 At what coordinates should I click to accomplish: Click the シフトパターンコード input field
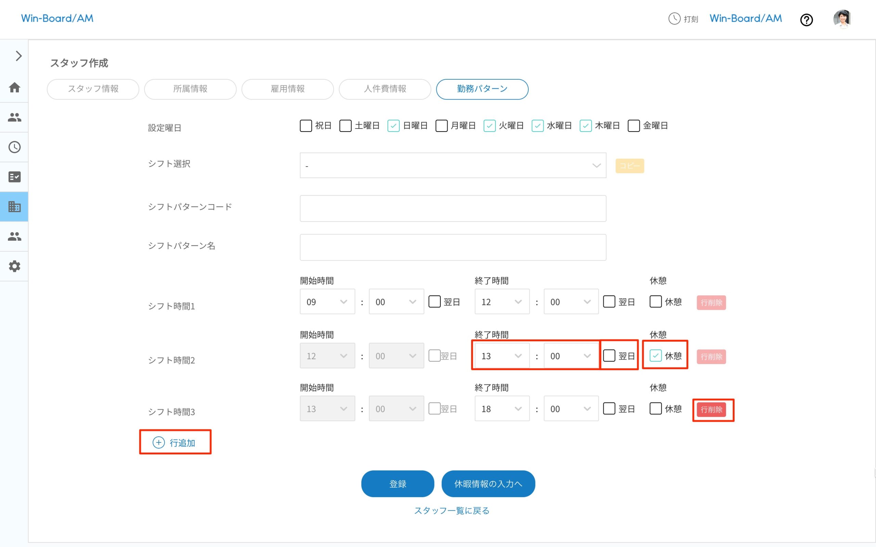click(452, 209)
